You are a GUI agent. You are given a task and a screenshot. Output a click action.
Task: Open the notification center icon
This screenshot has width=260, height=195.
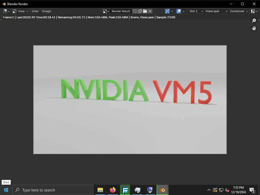pyautogui.click(x=252, y=190)
